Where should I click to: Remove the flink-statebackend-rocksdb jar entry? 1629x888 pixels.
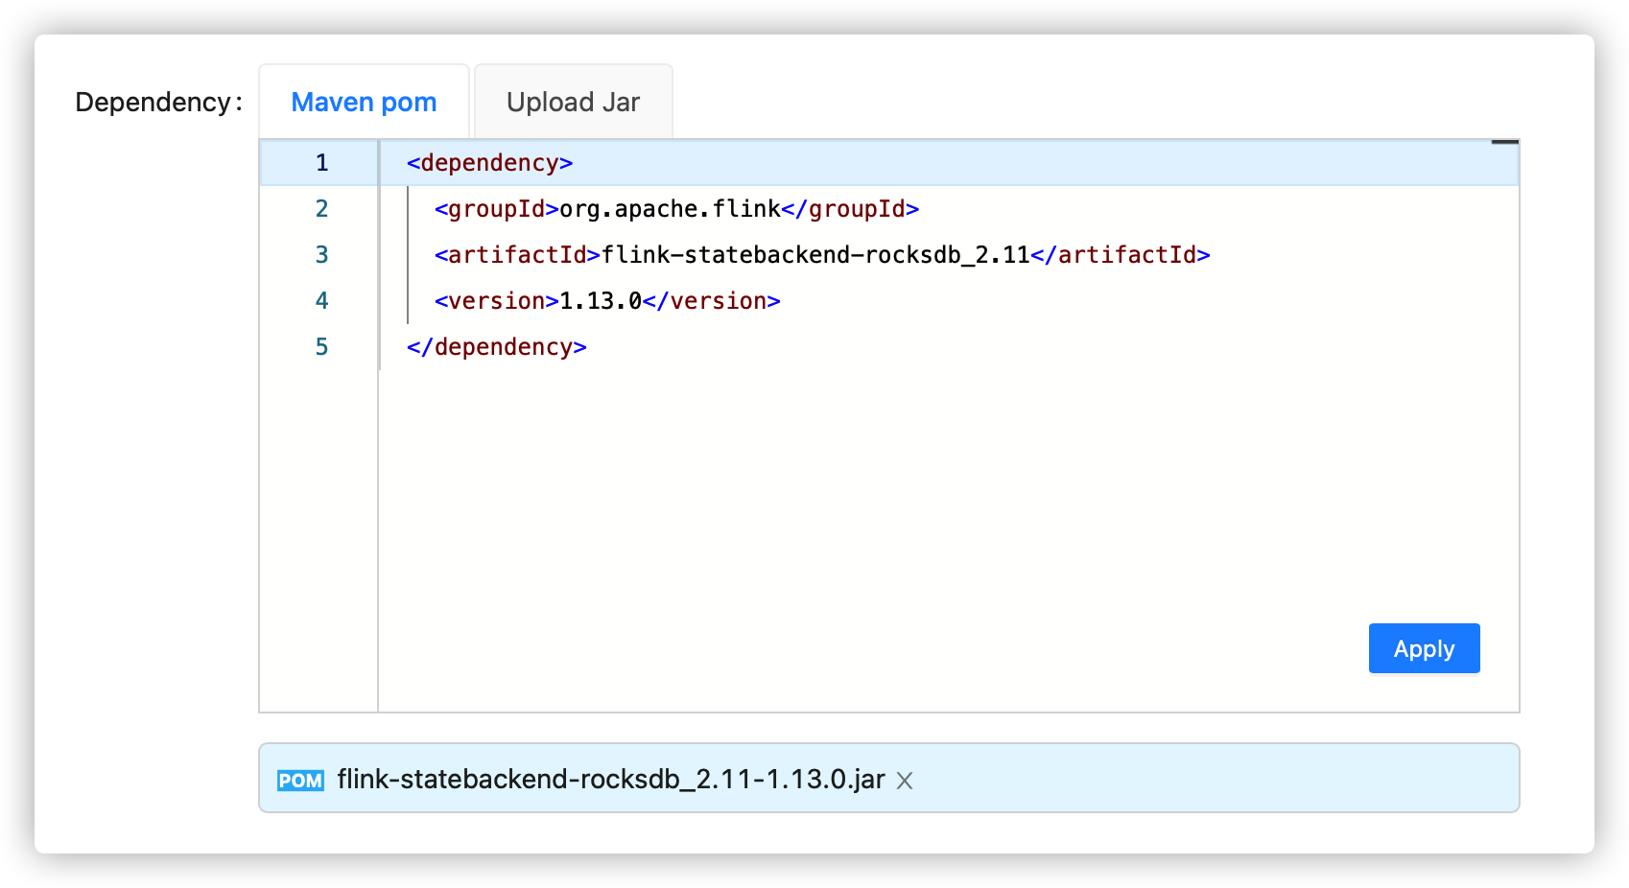coord(904,781)
